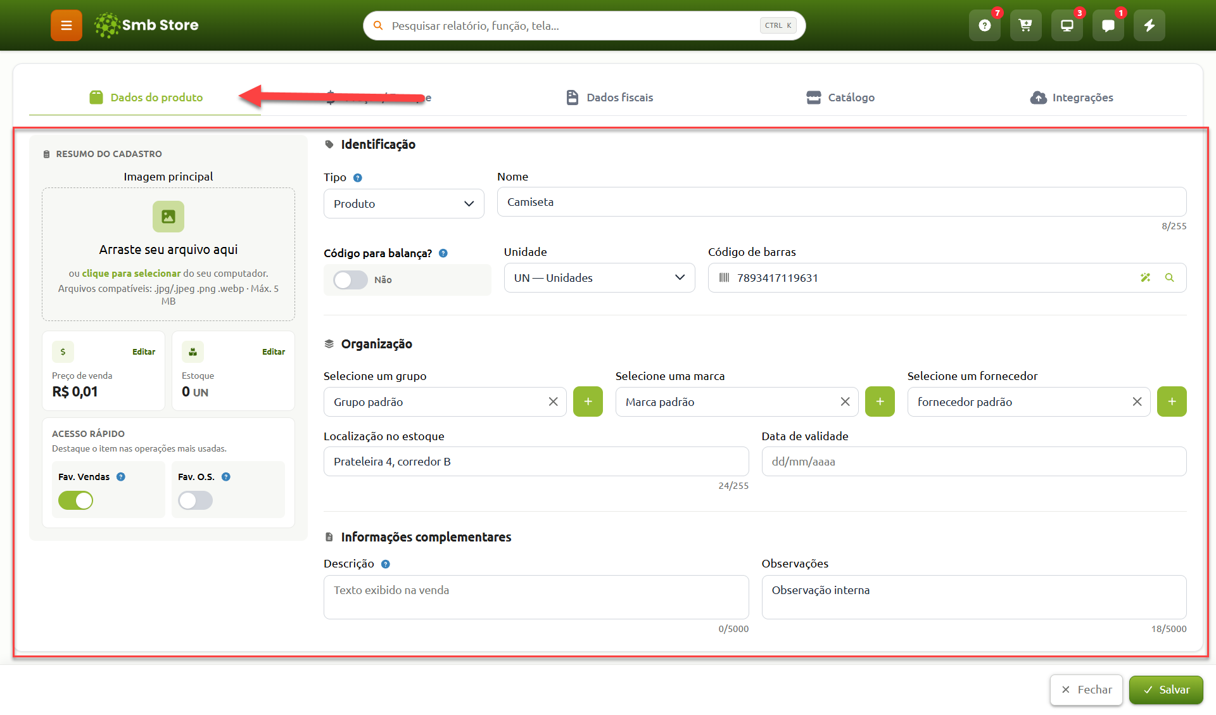
Task: Open the Tipo Produto dropdown
Action: click(x=404, y=203)
